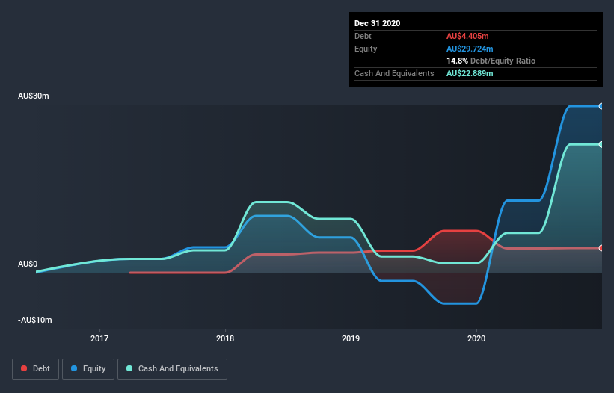Click the 2018 x-axis label
This screenshot has width=614, height=393.
225,338
